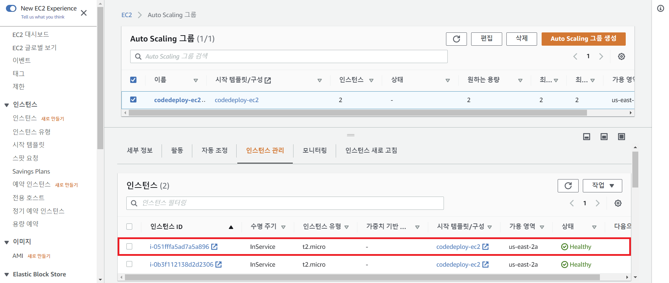Select checkbox for instance i-0b3f112138d2d2306
669x283 pixels.
[x=129, y=264]
